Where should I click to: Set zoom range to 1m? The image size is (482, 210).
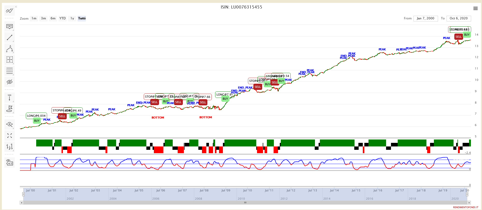(34, 18)
